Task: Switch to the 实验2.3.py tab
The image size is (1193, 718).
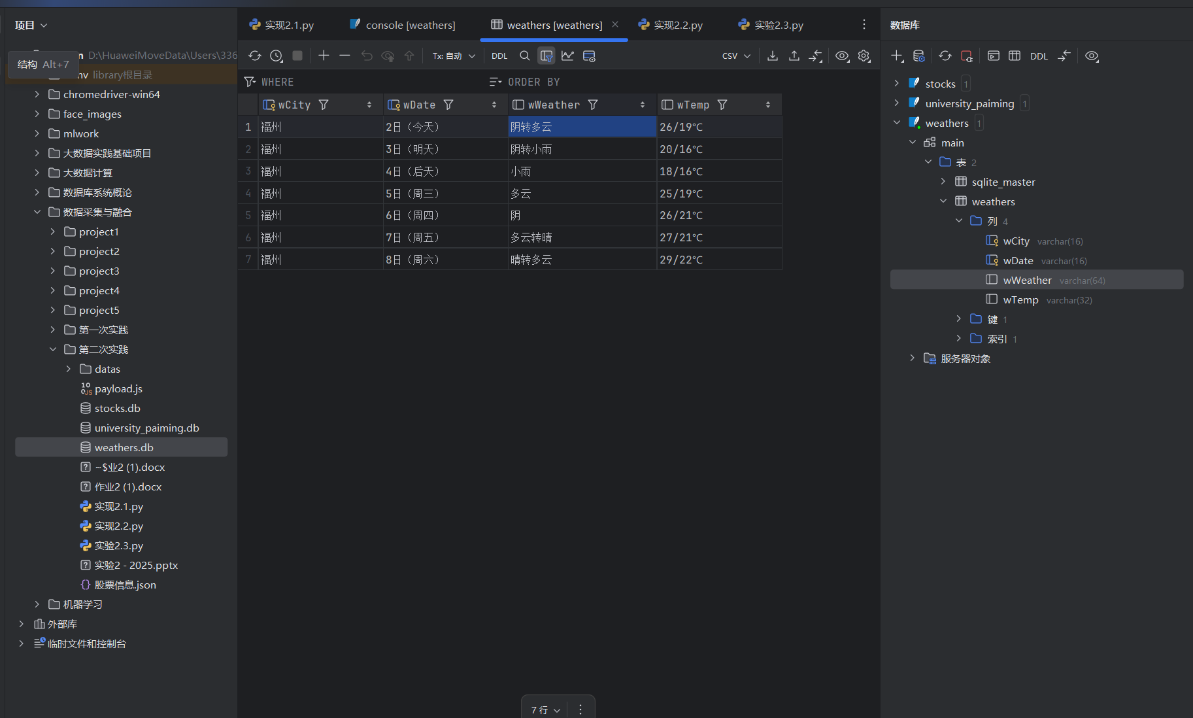Action: click(771, 25)
